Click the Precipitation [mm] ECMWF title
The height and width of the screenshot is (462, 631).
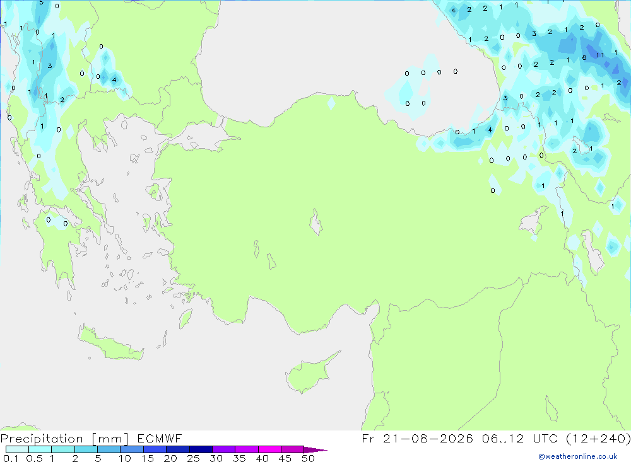tap(91, 438)
